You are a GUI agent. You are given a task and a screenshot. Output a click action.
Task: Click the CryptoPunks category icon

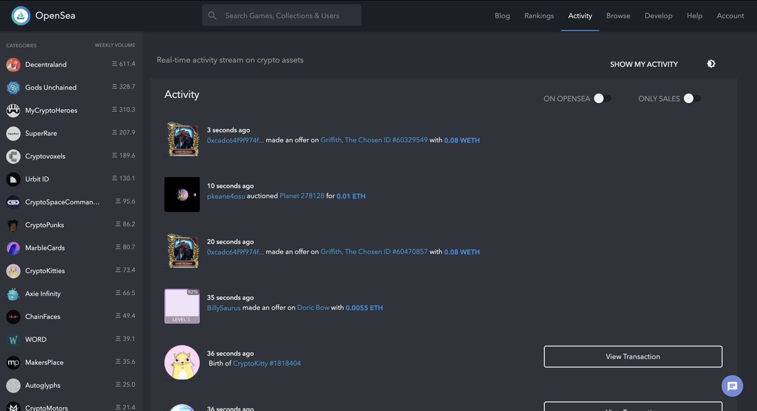pos(13,225)
